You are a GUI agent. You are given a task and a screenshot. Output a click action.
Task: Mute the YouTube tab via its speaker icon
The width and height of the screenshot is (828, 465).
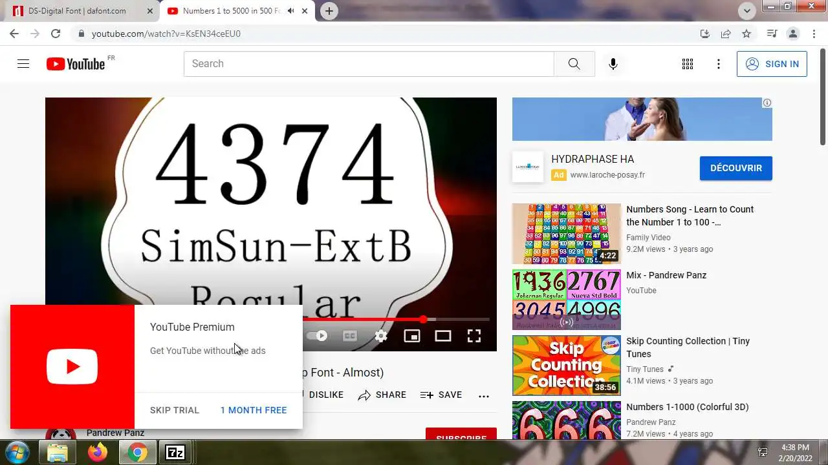290,11
